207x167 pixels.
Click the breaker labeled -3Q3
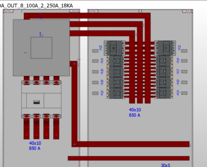pos(115,61)
